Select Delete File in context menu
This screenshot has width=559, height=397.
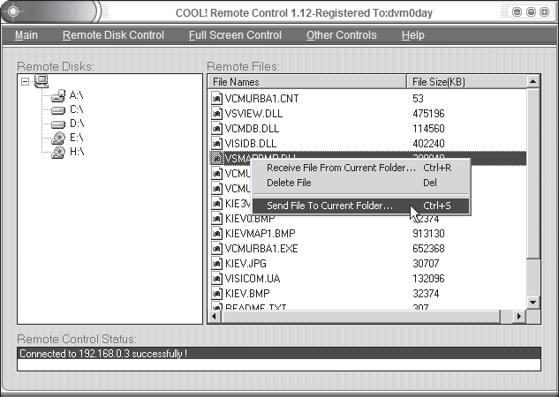coord(289,183)
